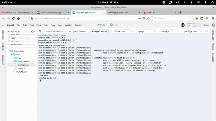This screenshot has height=121, width=216.
Task: Reload the current page
Action: pos(13,19)
